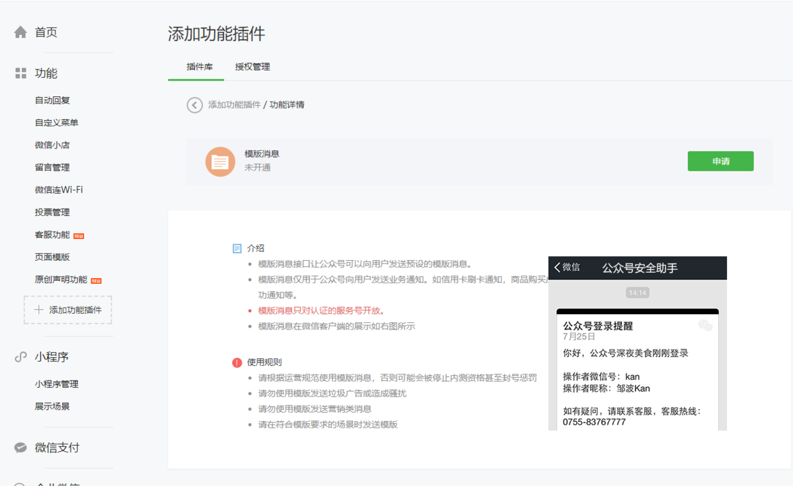Click the green 申请 button
The image size is (793, 486).
point(720,161)
